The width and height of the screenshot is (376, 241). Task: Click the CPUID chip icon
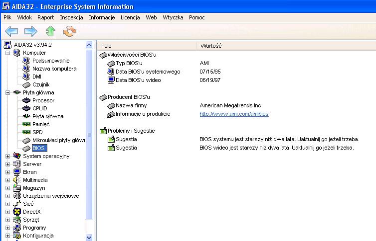[26, 108]
